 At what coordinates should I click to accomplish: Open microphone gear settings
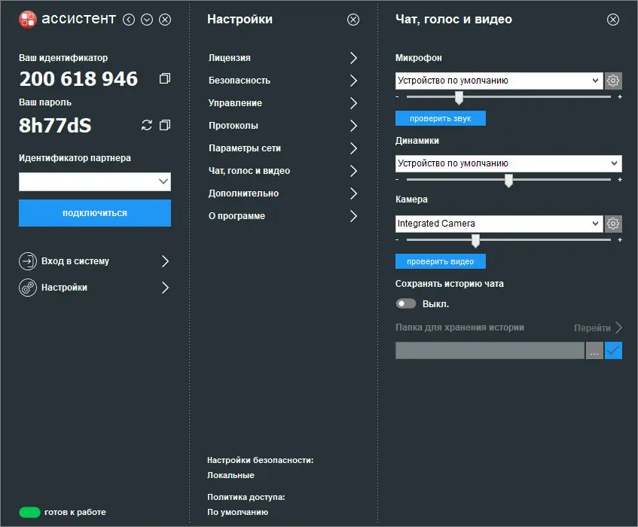point(613,81)
